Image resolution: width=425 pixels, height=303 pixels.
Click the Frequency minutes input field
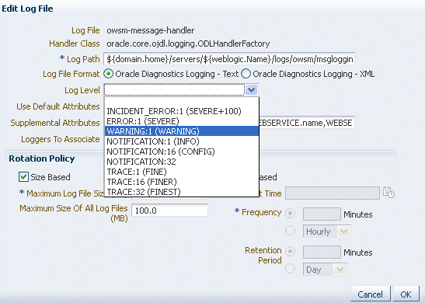[x=322, y=214]
